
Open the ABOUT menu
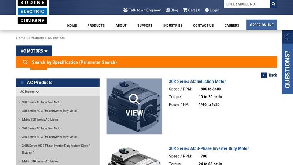point(121,25)
